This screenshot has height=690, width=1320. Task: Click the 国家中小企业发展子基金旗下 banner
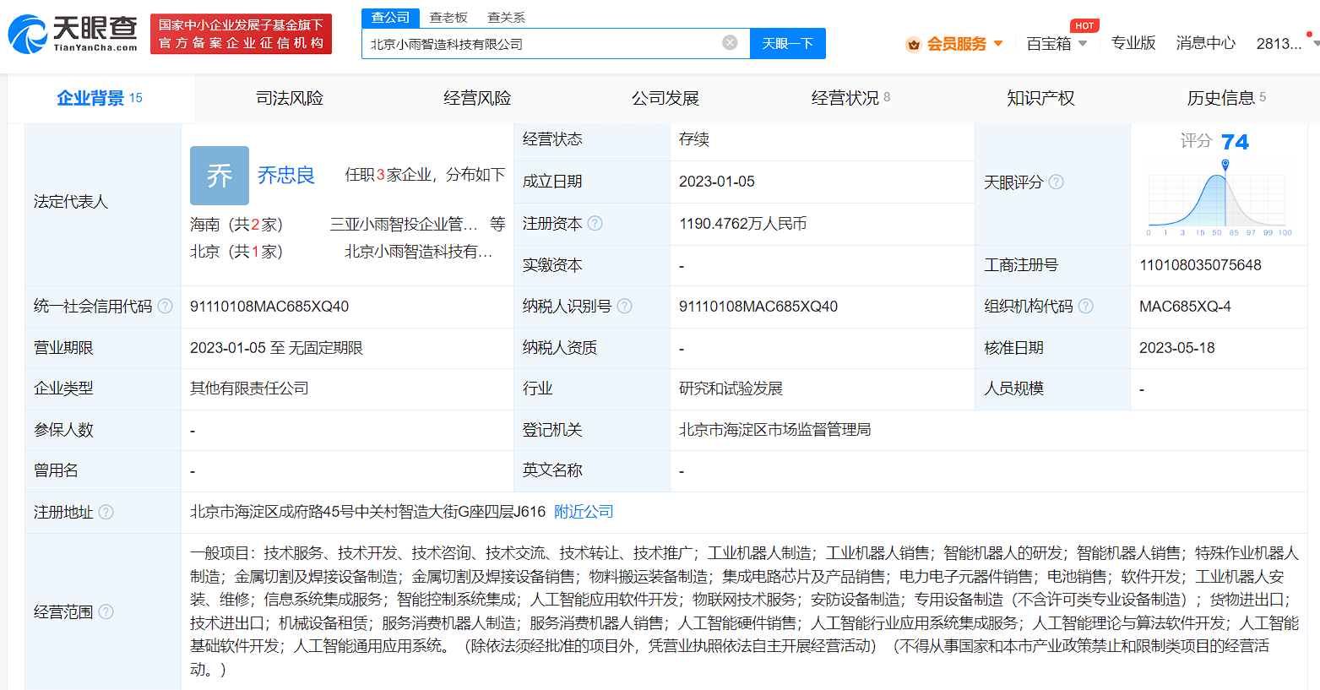click(x=241, y=34)
